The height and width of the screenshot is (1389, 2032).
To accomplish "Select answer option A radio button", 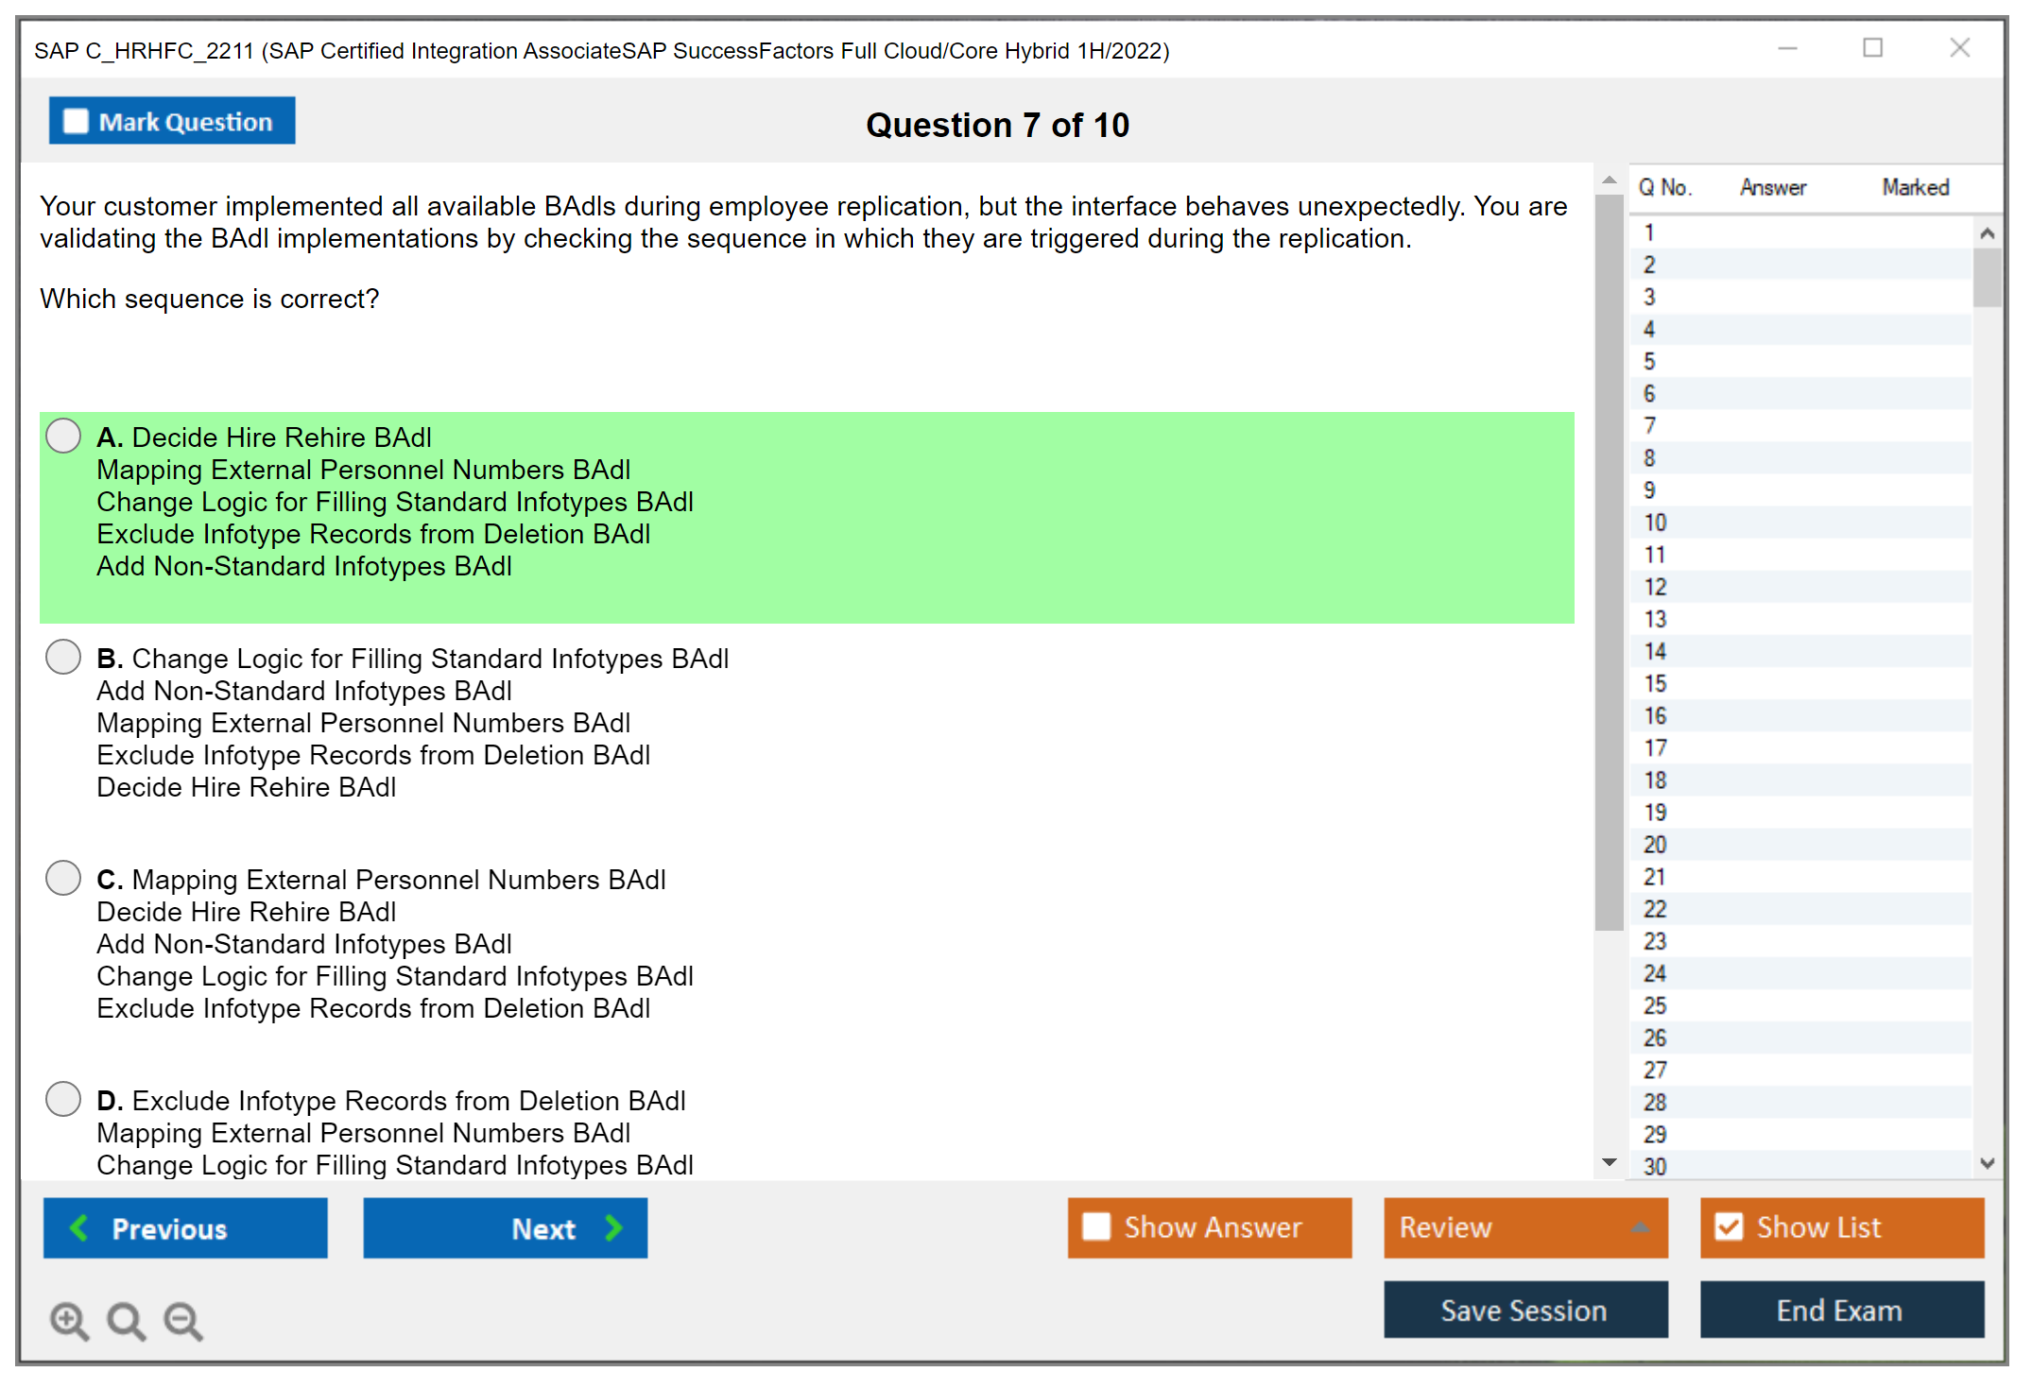I will tap(63, 436).
